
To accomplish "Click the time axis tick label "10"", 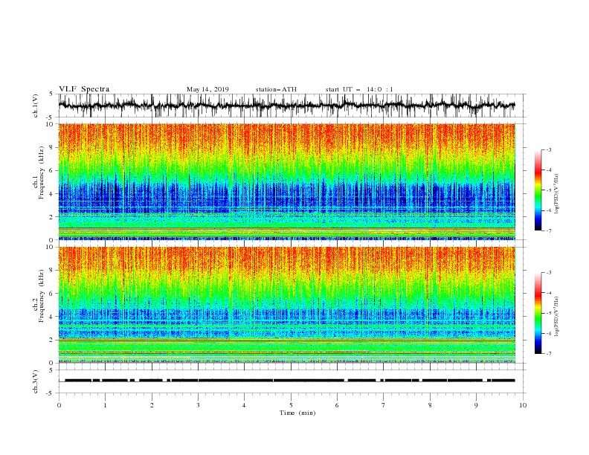I will tap(523, 405).
